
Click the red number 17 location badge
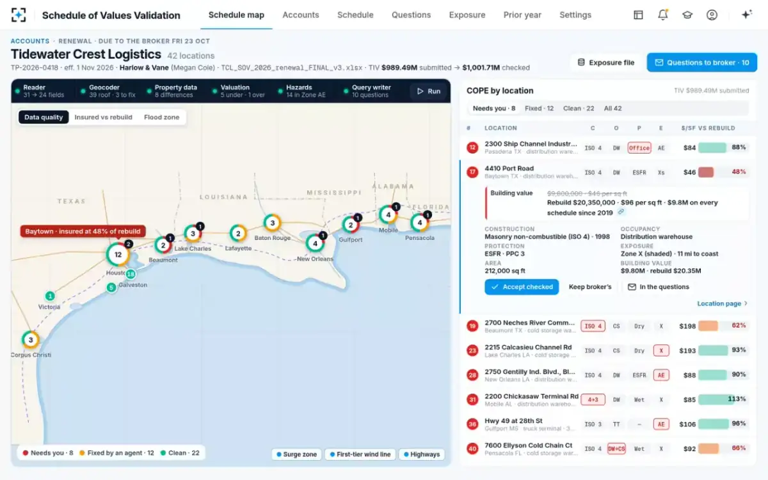point(472,172)
